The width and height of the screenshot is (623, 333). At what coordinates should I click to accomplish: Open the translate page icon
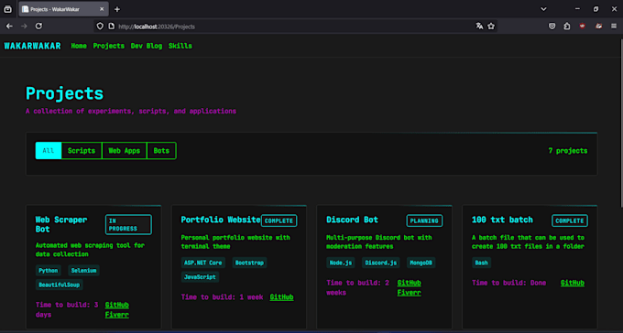point(479,27)
